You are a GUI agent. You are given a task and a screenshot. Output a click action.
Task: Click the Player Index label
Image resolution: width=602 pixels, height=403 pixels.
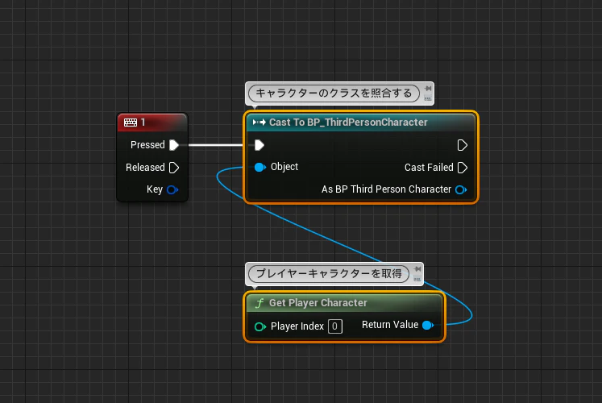tap(297, 326)
